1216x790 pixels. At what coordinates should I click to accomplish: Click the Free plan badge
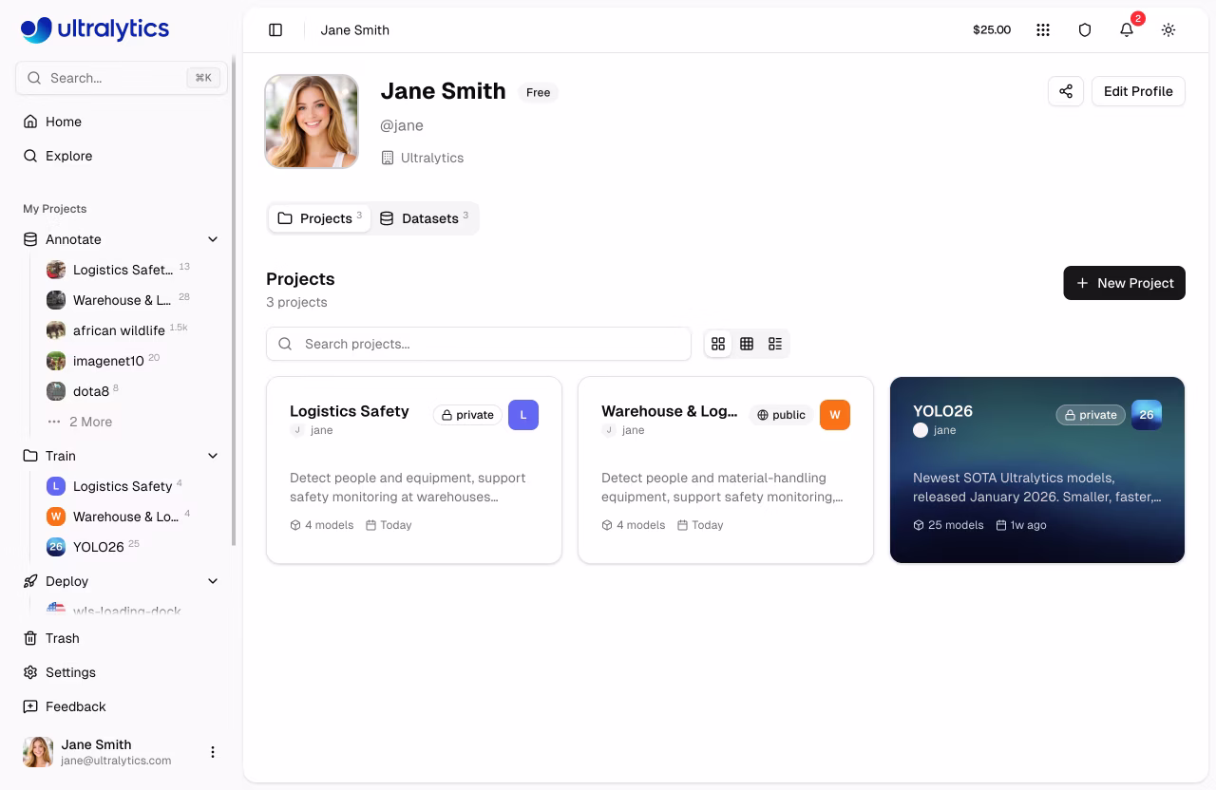[538, 92]
